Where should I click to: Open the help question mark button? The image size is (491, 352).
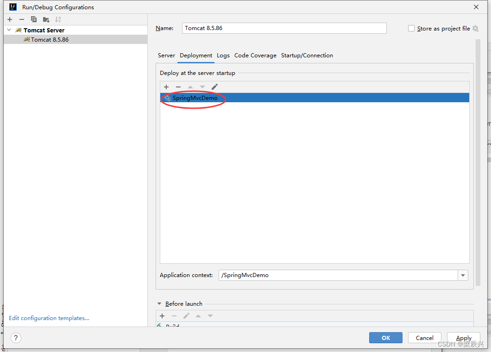point(16,338)
